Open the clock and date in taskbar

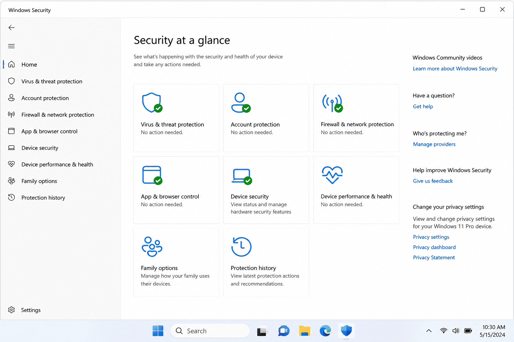pyautogui.click(x=493, y=331)
